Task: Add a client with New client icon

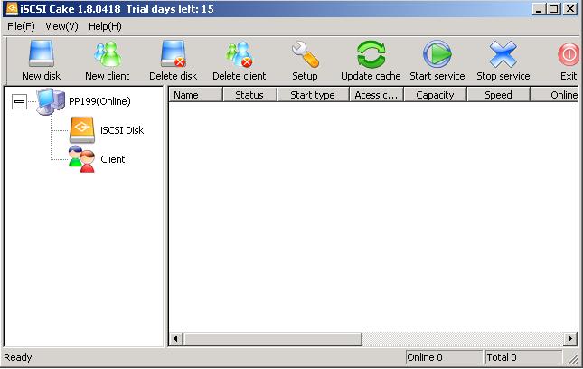Action: [108, 54]
